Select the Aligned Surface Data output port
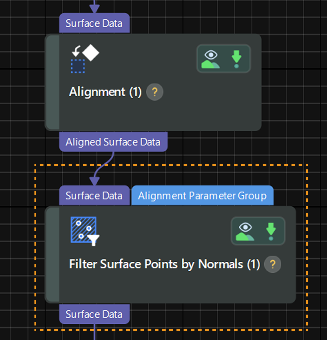The image size is (327, 340). pos(113,142)
